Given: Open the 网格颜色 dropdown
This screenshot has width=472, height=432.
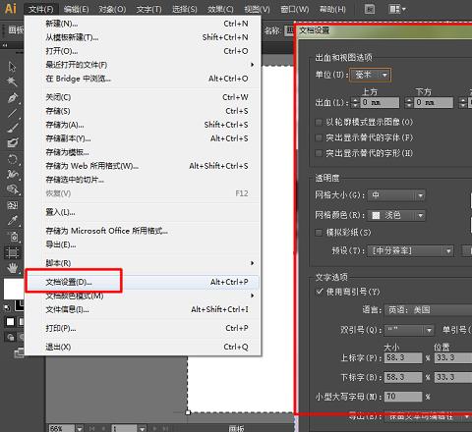Looking at the screenshot, I should [x=396, y=215].
